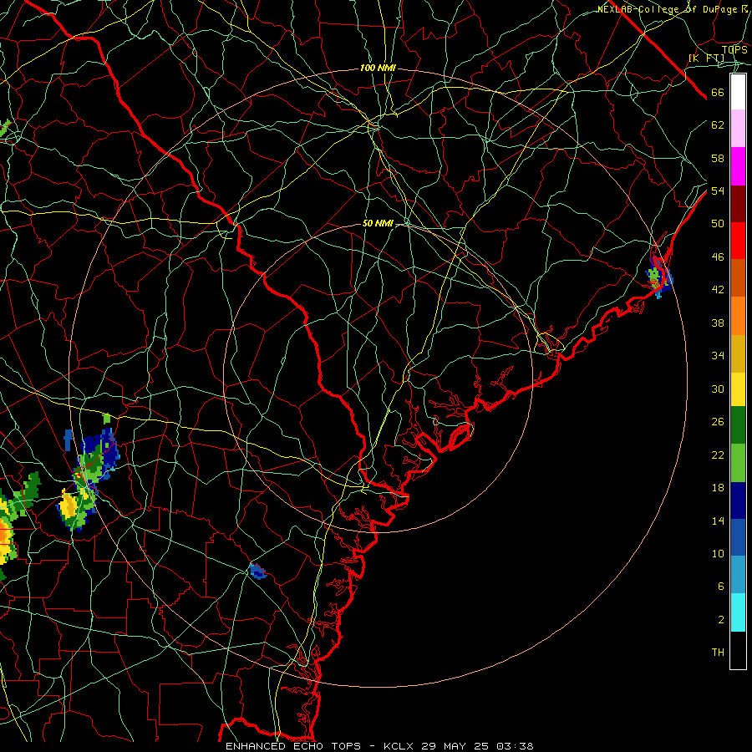Viewport: 752px width, 752px height.
Task: Click legend value 54
Action: click(718, 191)
